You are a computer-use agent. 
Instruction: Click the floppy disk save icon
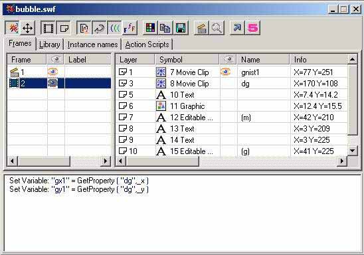[x=181, y=29]
